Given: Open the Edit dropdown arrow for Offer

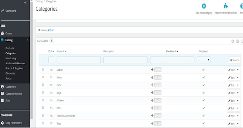Looking at the screenshot, I should (238, 108).
